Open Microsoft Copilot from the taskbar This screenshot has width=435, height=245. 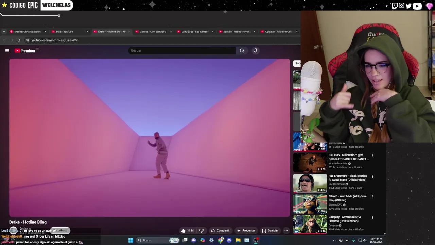point(203,240)
